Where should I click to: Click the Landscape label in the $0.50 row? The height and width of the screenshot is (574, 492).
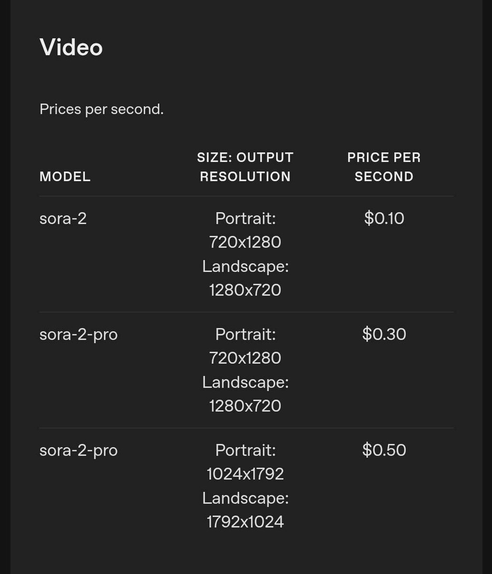(245, 498)
